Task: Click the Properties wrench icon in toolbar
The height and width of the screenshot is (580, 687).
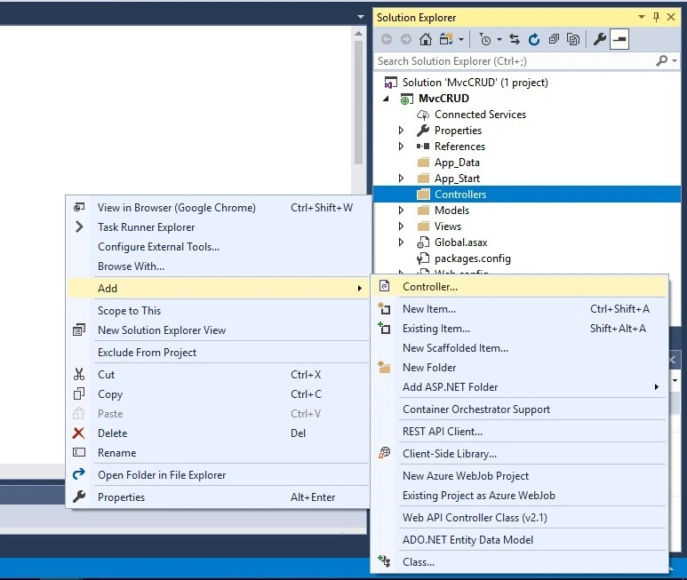Action: [599, 39]
